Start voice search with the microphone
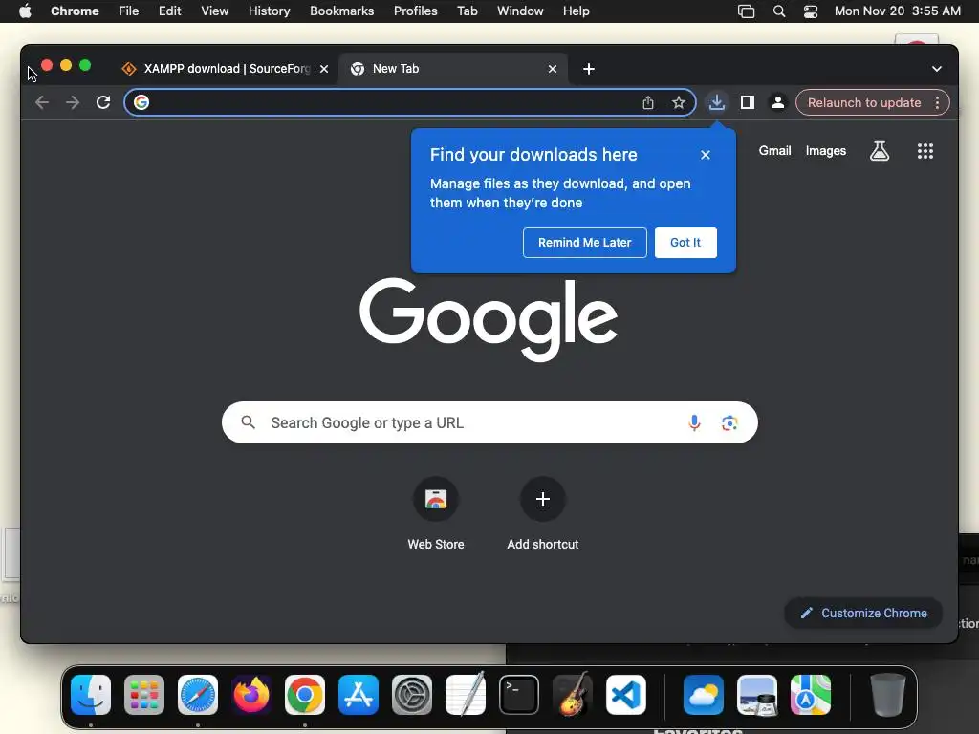The width and height of the screenshot is (979, 734). [x=694, y=423]
